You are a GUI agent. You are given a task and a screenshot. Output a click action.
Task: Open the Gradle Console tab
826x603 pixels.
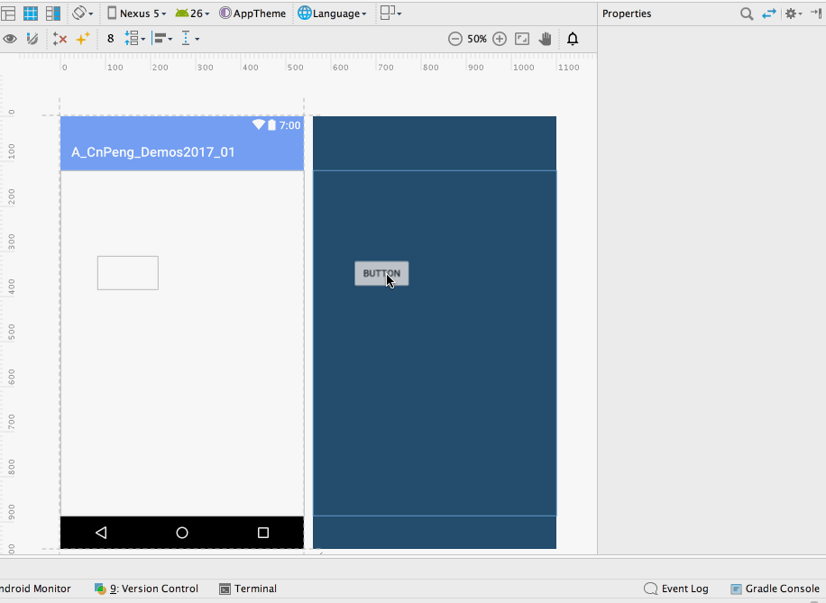pos(775,589)
